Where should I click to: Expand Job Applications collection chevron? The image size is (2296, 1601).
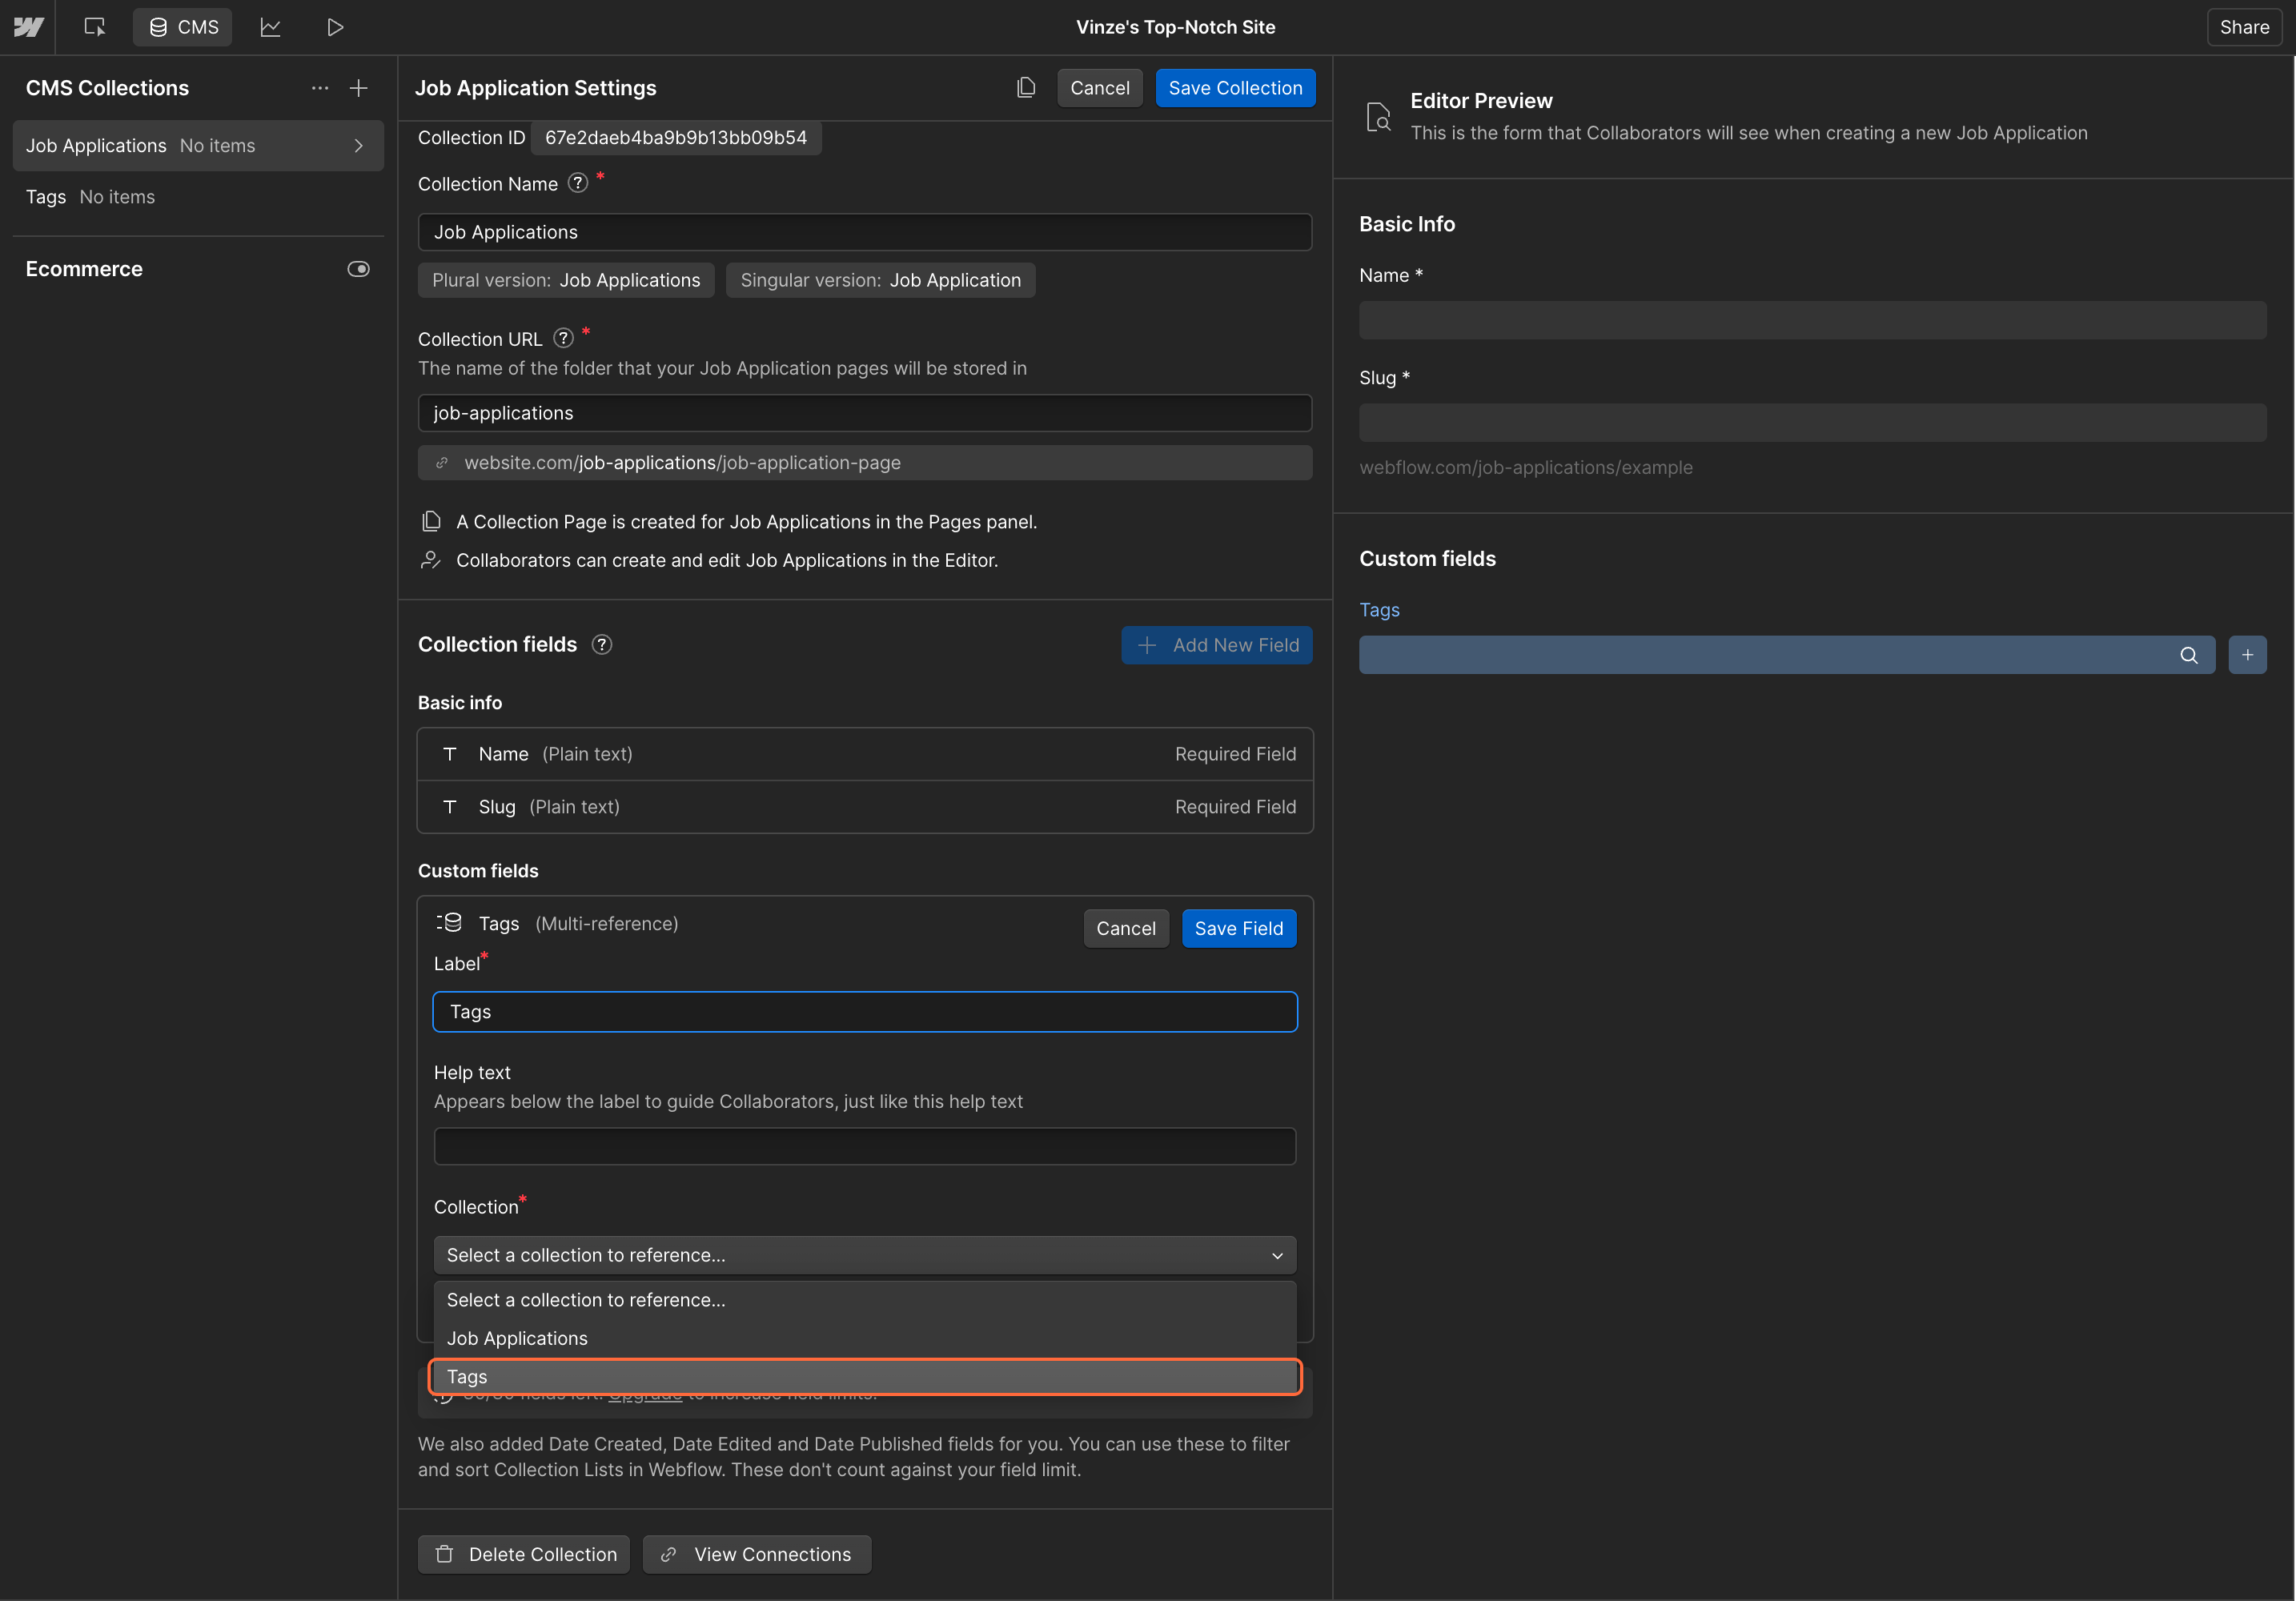359,146
